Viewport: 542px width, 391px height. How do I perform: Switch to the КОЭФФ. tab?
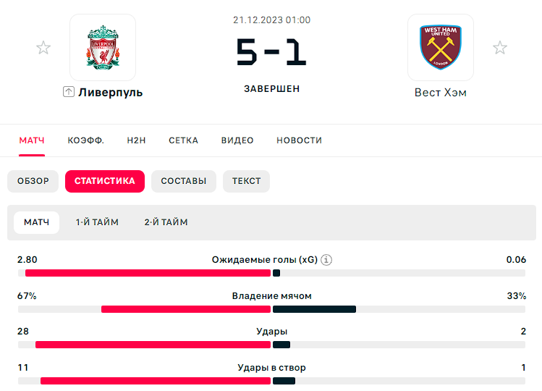click(x=85, y=140)
